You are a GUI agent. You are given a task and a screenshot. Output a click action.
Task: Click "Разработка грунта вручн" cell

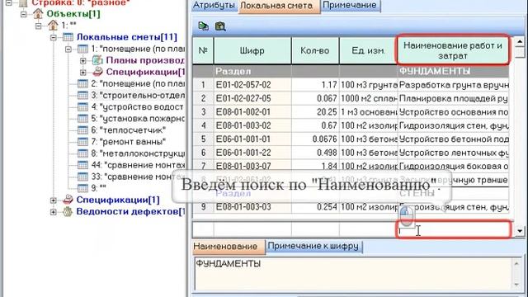[x=453, y=85]
